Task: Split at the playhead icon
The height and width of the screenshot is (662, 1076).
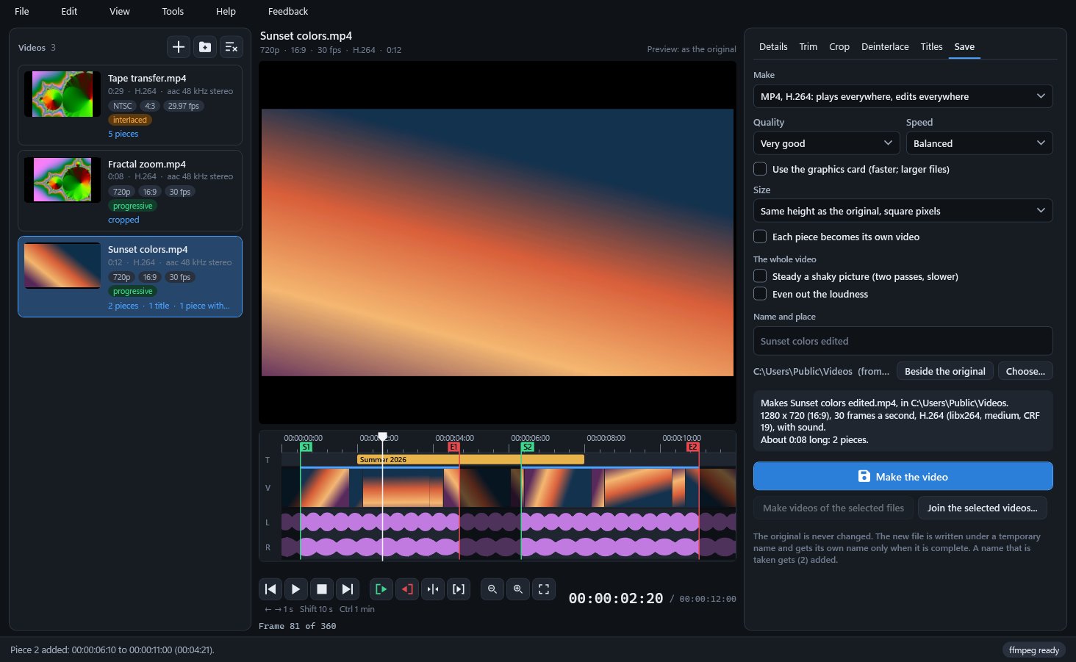Action: [x=433, y=589]
